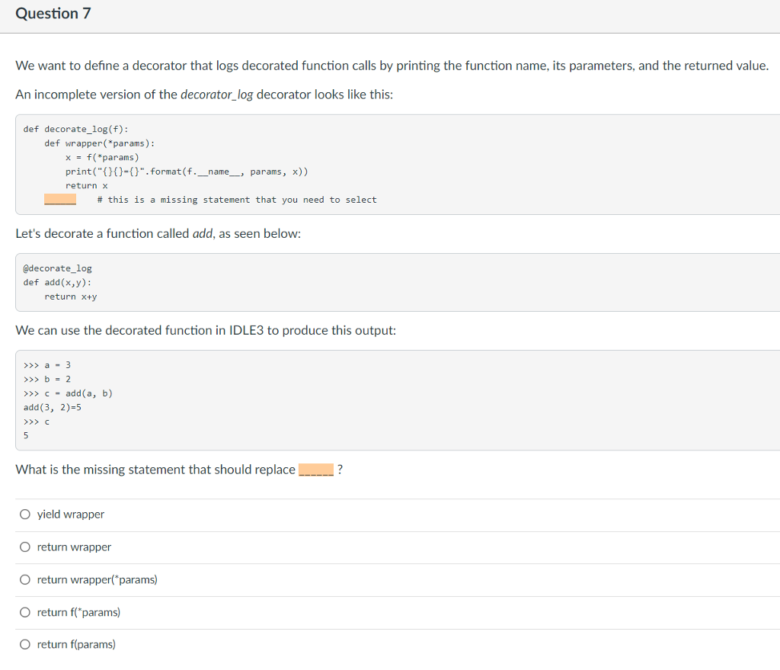Mark the 'return f(params)' radio button
This screenshot has width=780, height=670.
pos(26,645)
